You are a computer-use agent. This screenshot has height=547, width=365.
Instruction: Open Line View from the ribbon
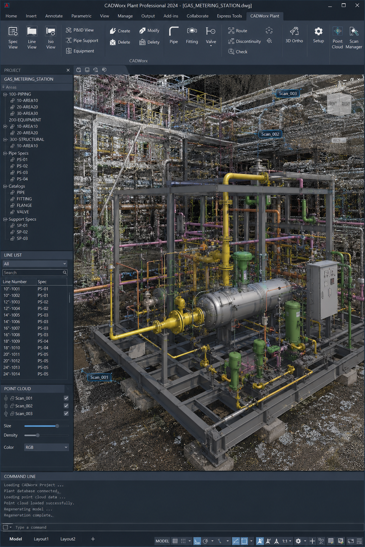32,38
